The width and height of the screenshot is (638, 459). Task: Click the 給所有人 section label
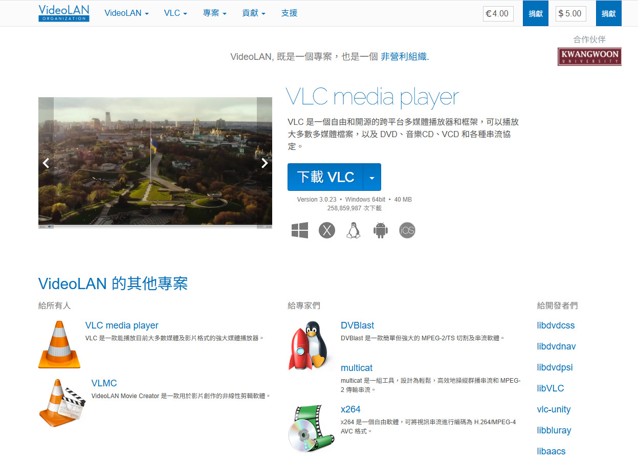[x=55, y=305]
